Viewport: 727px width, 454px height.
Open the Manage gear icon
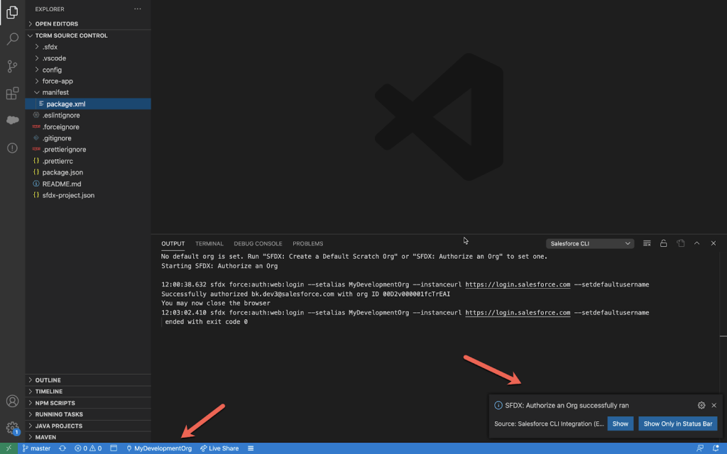click(12, 428)
